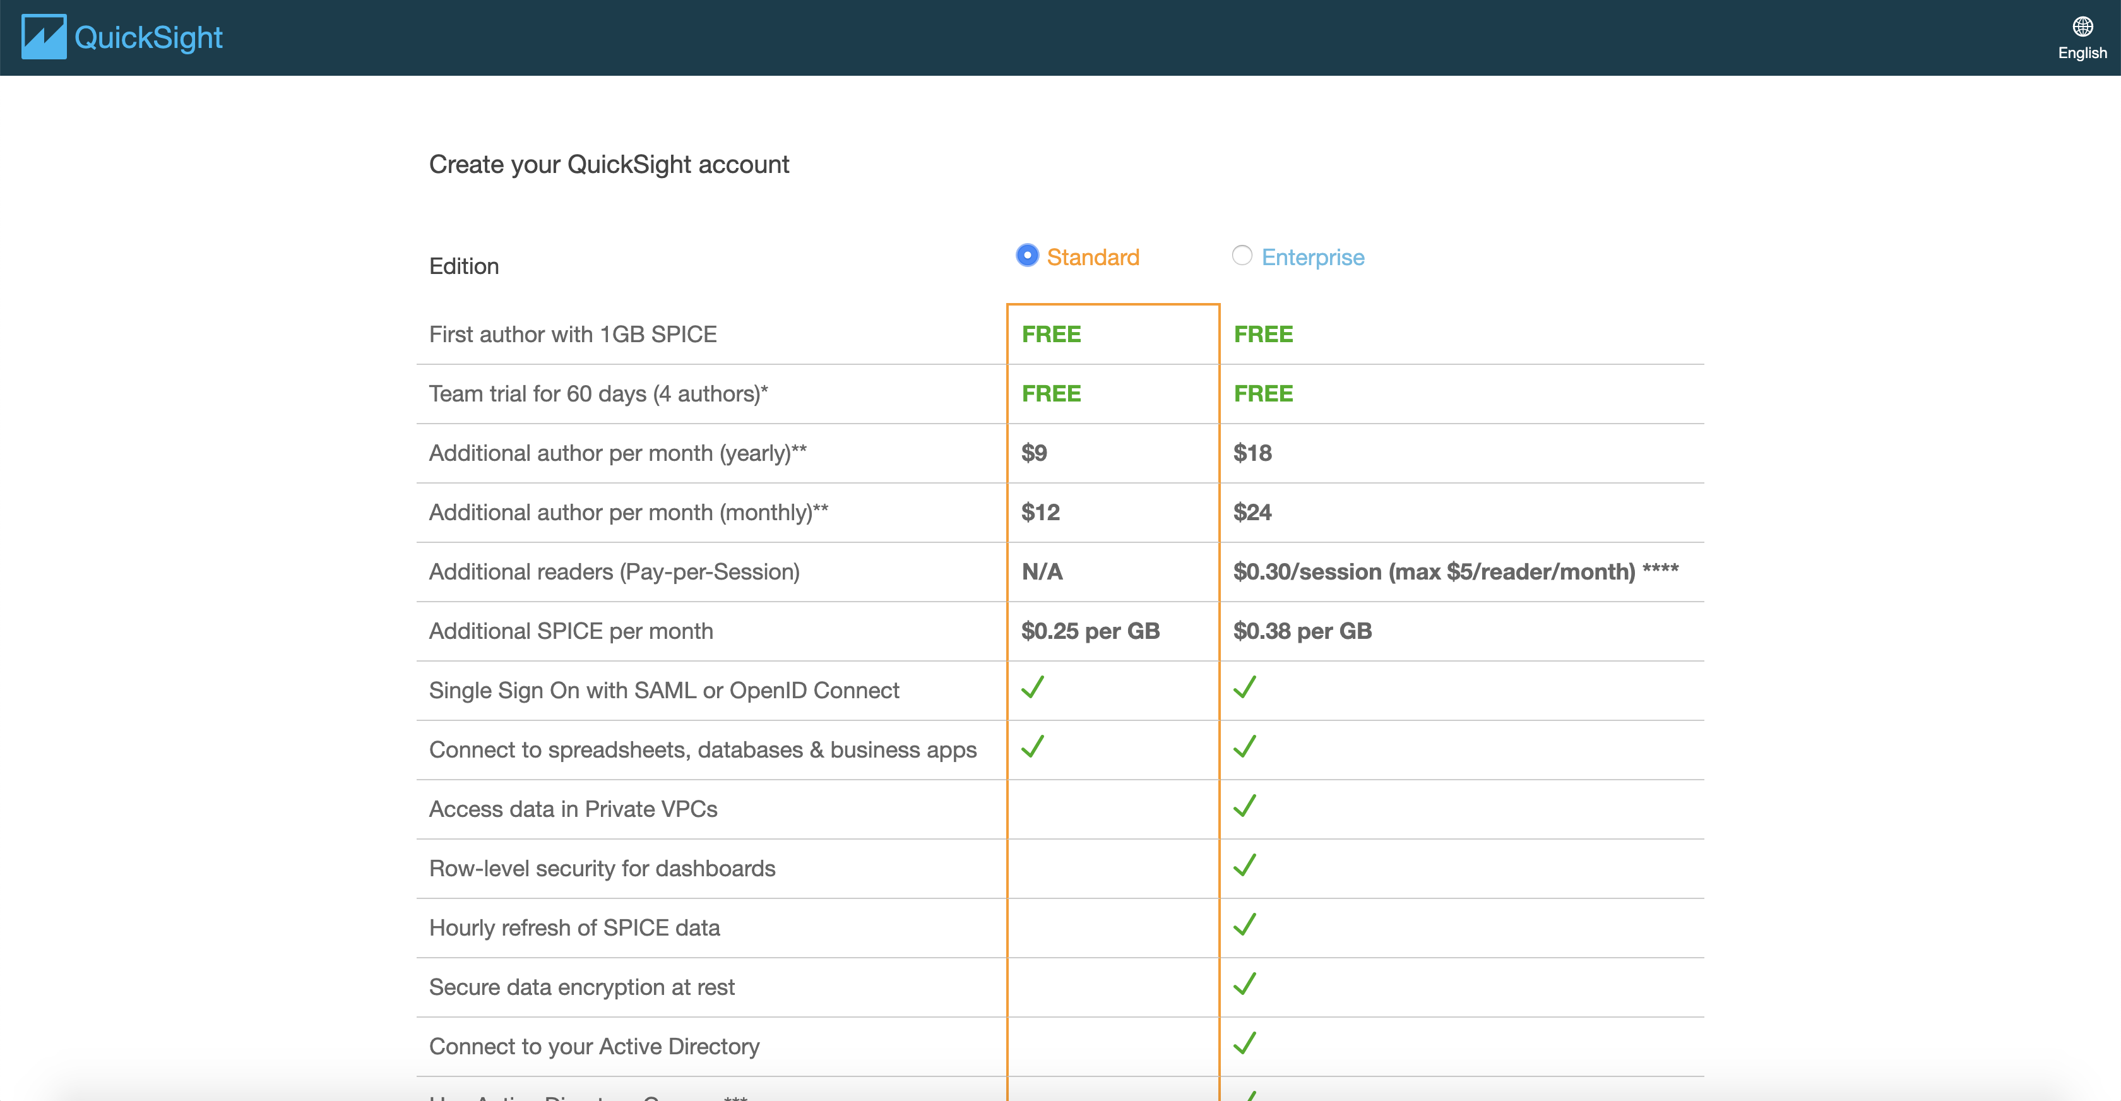Select the Standard edition radio button
Viewport: 2121px width, 1101px height.
point(1027,255)
